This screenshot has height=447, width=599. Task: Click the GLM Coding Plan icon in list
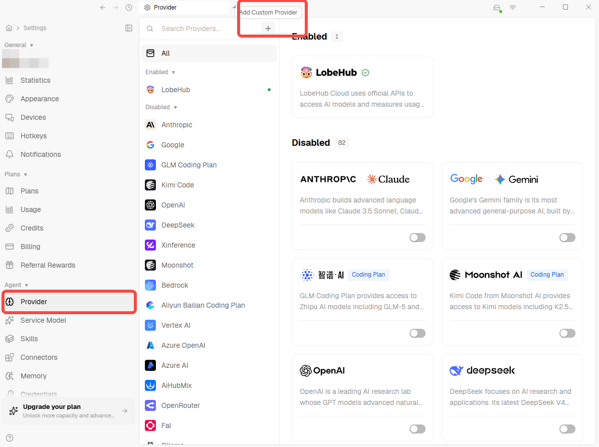tap(150, 165)
